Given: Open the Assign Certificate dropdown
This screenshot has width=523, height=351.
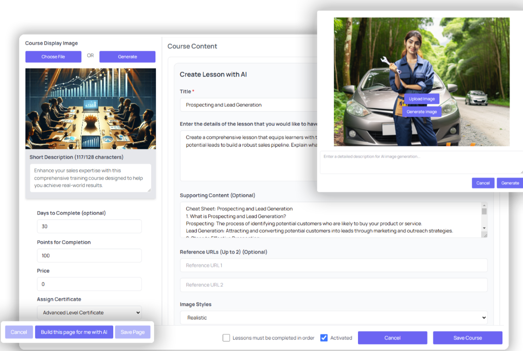Looking at the screenshot, I should (89, 312).
